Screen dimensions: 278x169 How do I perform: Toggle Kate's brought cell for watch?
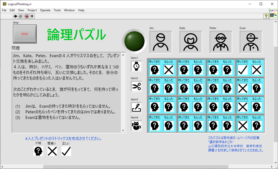click(184, 70)
